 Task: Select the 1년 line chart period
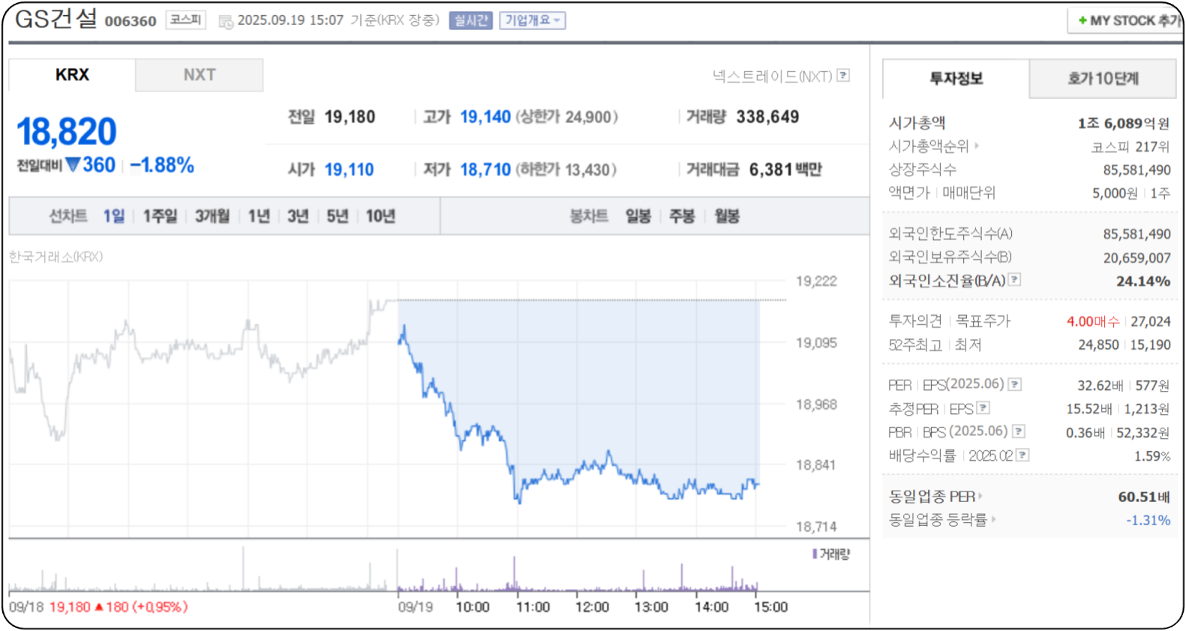tap(259, 216)
